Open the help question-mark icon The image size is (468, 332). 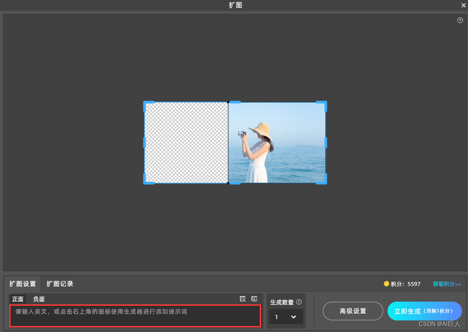(x=460, y=20)
